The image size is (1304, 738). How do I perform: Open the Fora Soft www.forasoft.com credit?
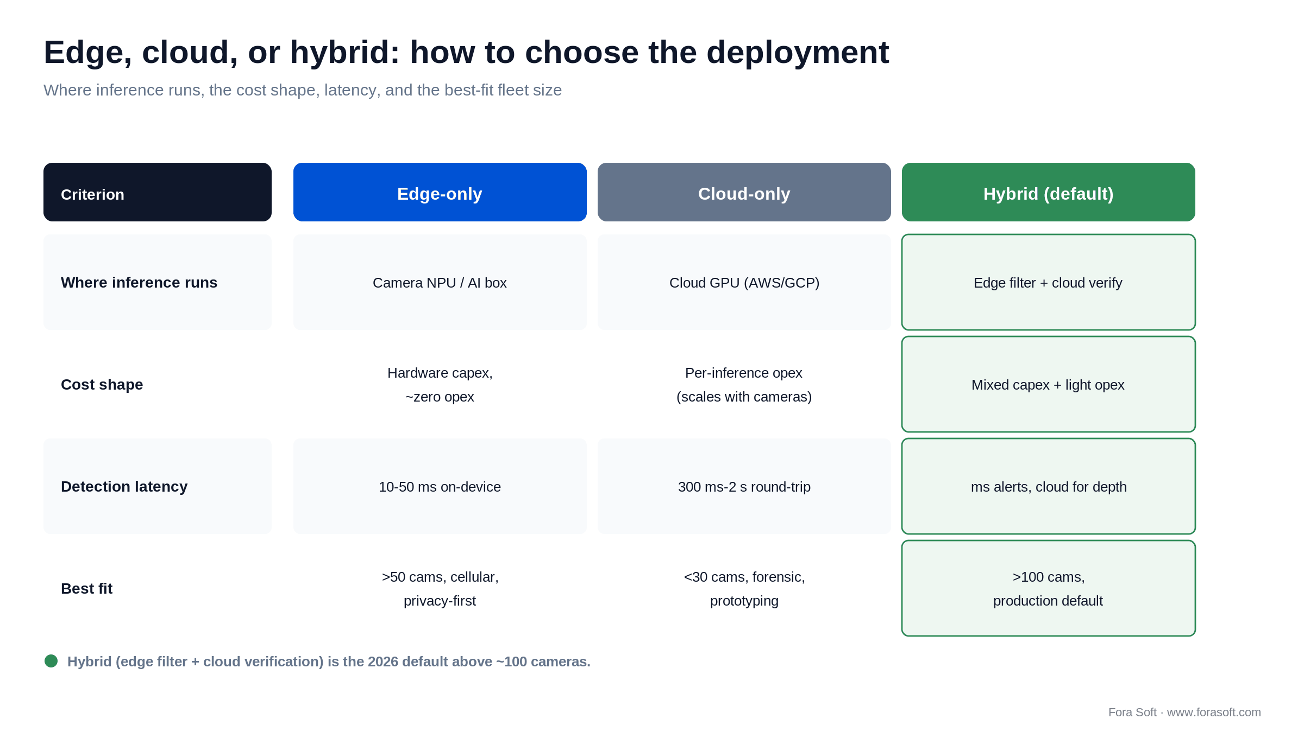pyautogui.click(x=1184, y=712)
